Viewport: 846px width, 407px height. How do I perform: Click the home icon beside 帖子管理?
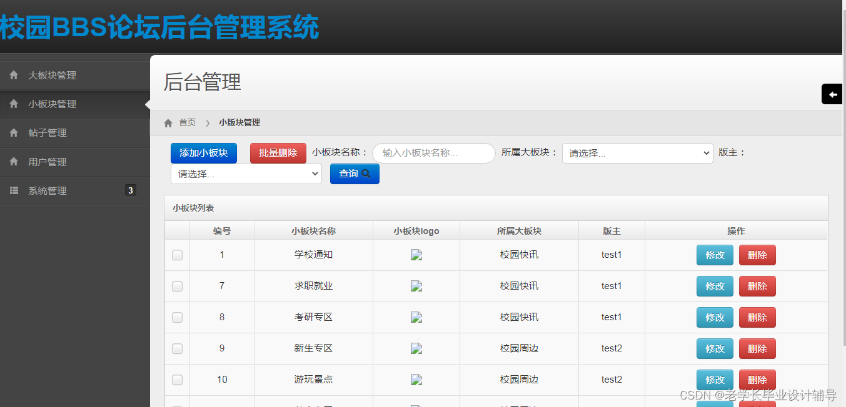[x=14, y=133]
